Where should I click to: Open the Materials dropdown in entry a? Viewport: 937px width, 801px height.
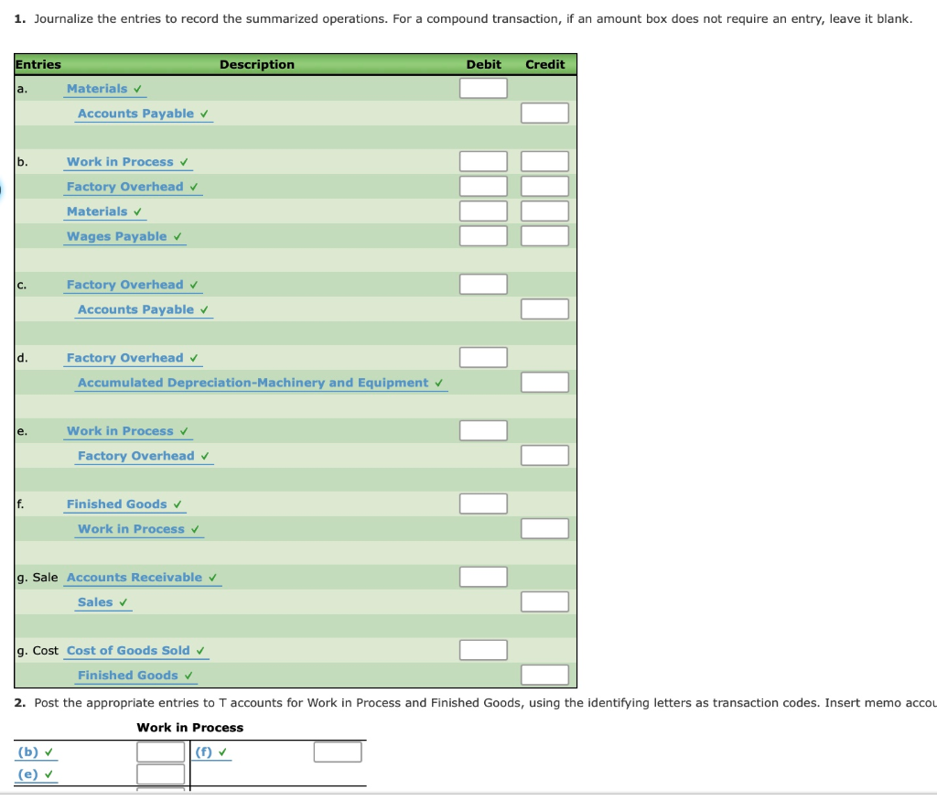104,89
